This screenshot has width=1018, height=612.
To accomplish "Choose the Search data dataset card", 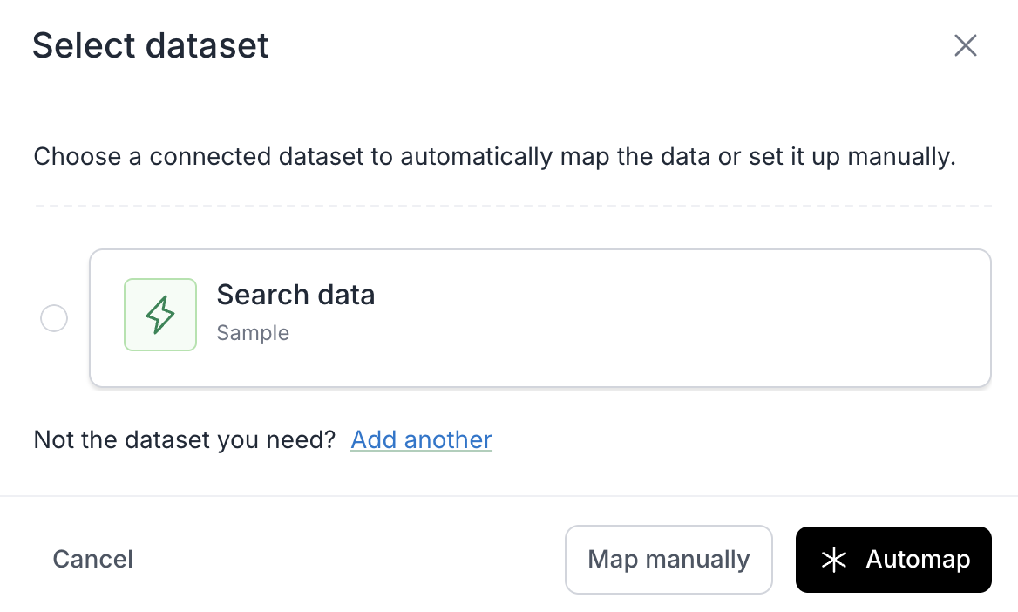I will click(540, 318).
